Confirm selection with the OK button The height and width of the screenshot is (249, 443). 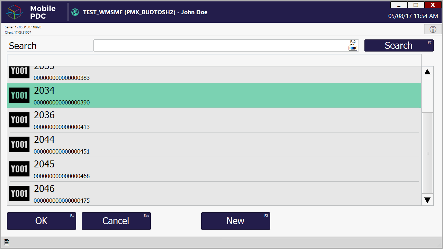pos(42,221)
